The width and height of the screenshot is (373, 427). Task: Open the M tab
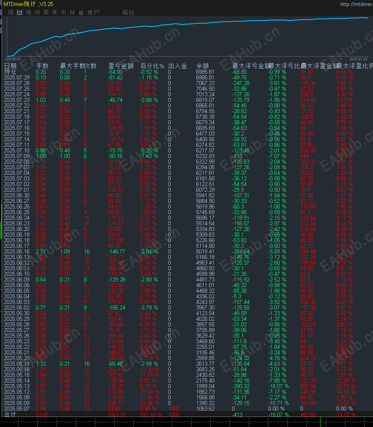[x=73, y=12]
